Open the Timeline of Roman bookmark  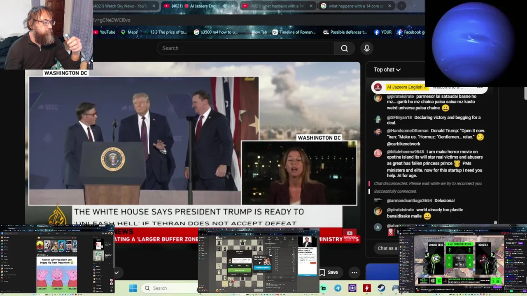(294, 32)
